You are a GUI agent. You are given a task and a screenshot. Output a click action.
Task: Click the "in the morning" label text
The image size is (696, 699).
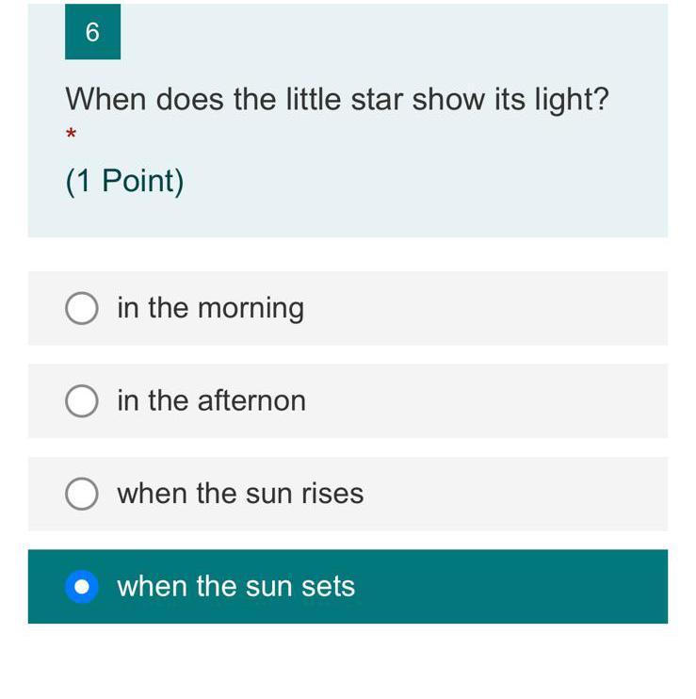pos(210,308)
